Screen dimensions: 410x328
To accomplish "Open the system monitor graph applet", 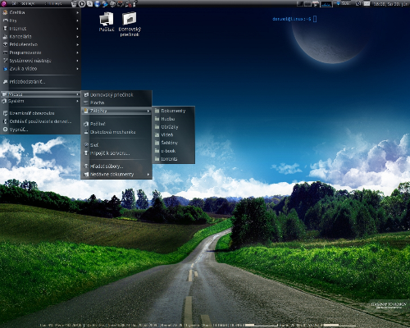I will click(326, 4).
